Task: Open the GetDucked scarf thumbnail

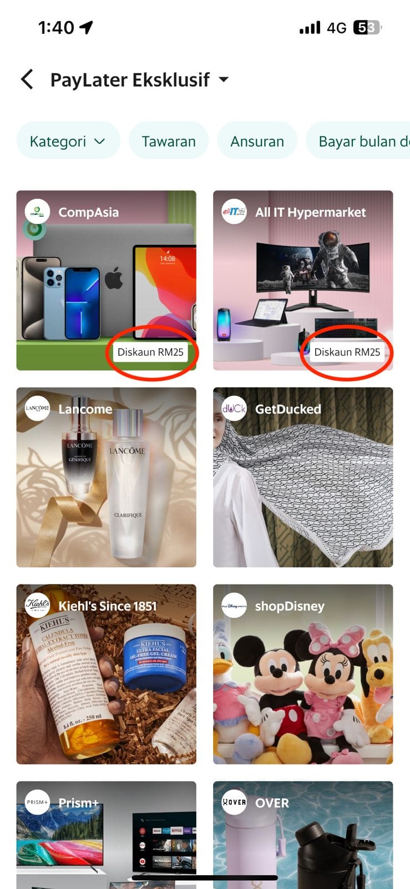Action: pyautogui.click(x=303, y=477)
